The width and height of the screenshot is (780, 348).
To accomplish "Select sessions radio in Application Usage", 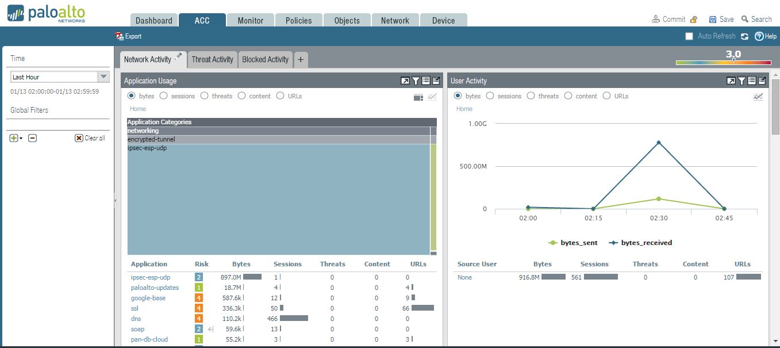I will [x=164, y=96].
